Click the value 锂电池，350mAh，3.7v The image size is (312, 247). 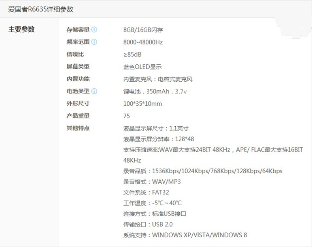click(155, 92)
